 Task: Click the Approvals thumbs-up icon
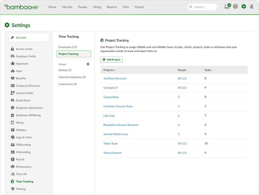coord(12,63)
